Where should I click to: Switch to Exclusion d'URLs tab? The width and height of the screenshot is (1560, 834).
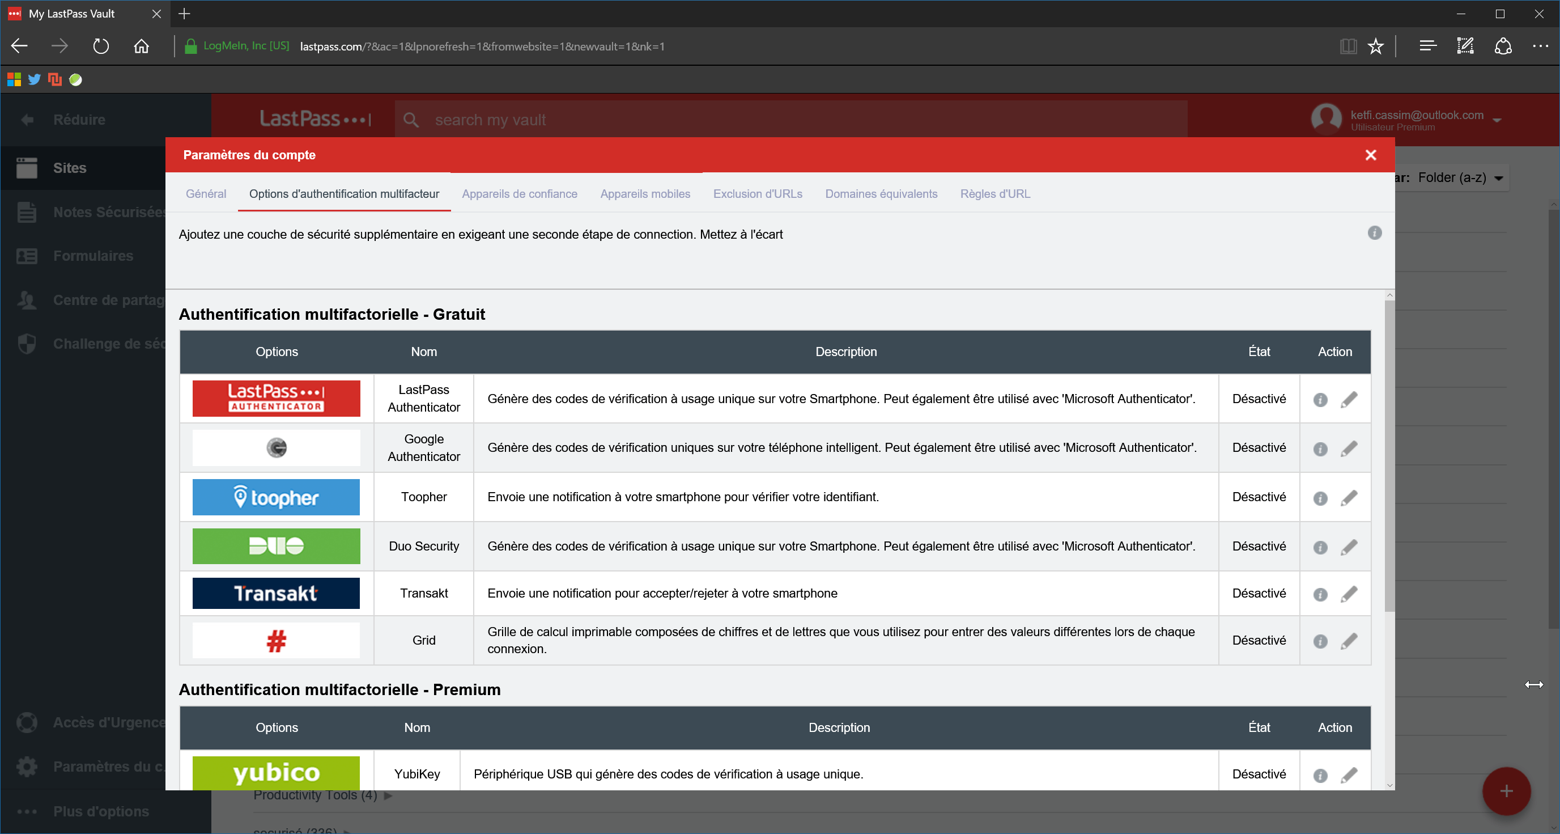[758, 194]
